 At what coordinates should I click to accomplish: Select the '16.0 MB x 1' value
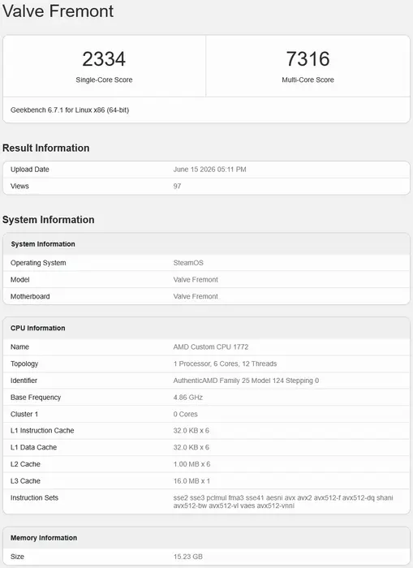tap(191, 480)
